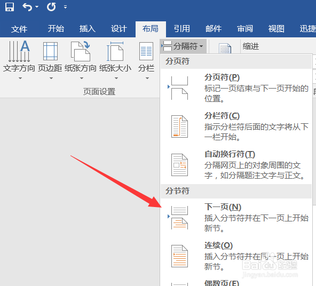Click the 页边距 margins icon
316x286 pixels.
pos(50,51)
